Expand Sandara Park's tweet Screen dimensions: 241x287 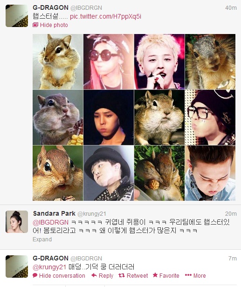(x=42, y=239)
